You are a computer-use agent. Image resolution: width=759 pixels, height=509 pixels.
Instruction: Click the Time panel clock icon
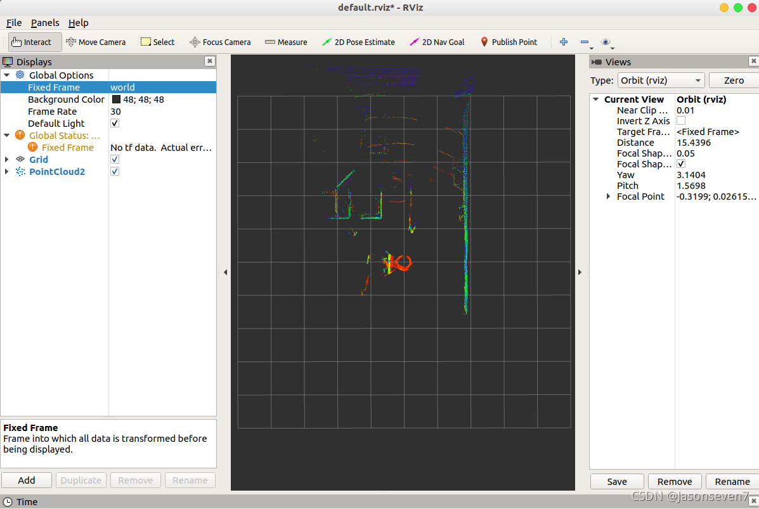point(8,502)
